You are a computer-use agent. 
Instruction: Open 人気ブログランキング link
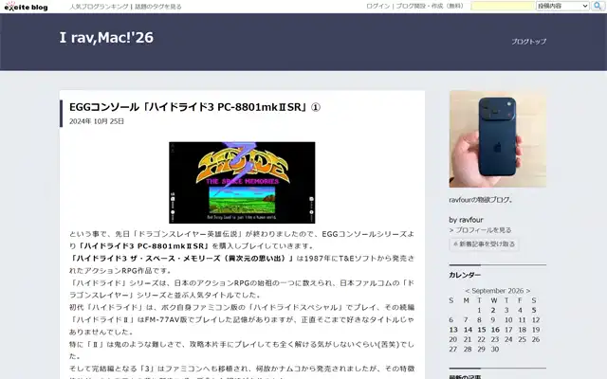pyautogui.click(x=99, y=7)
